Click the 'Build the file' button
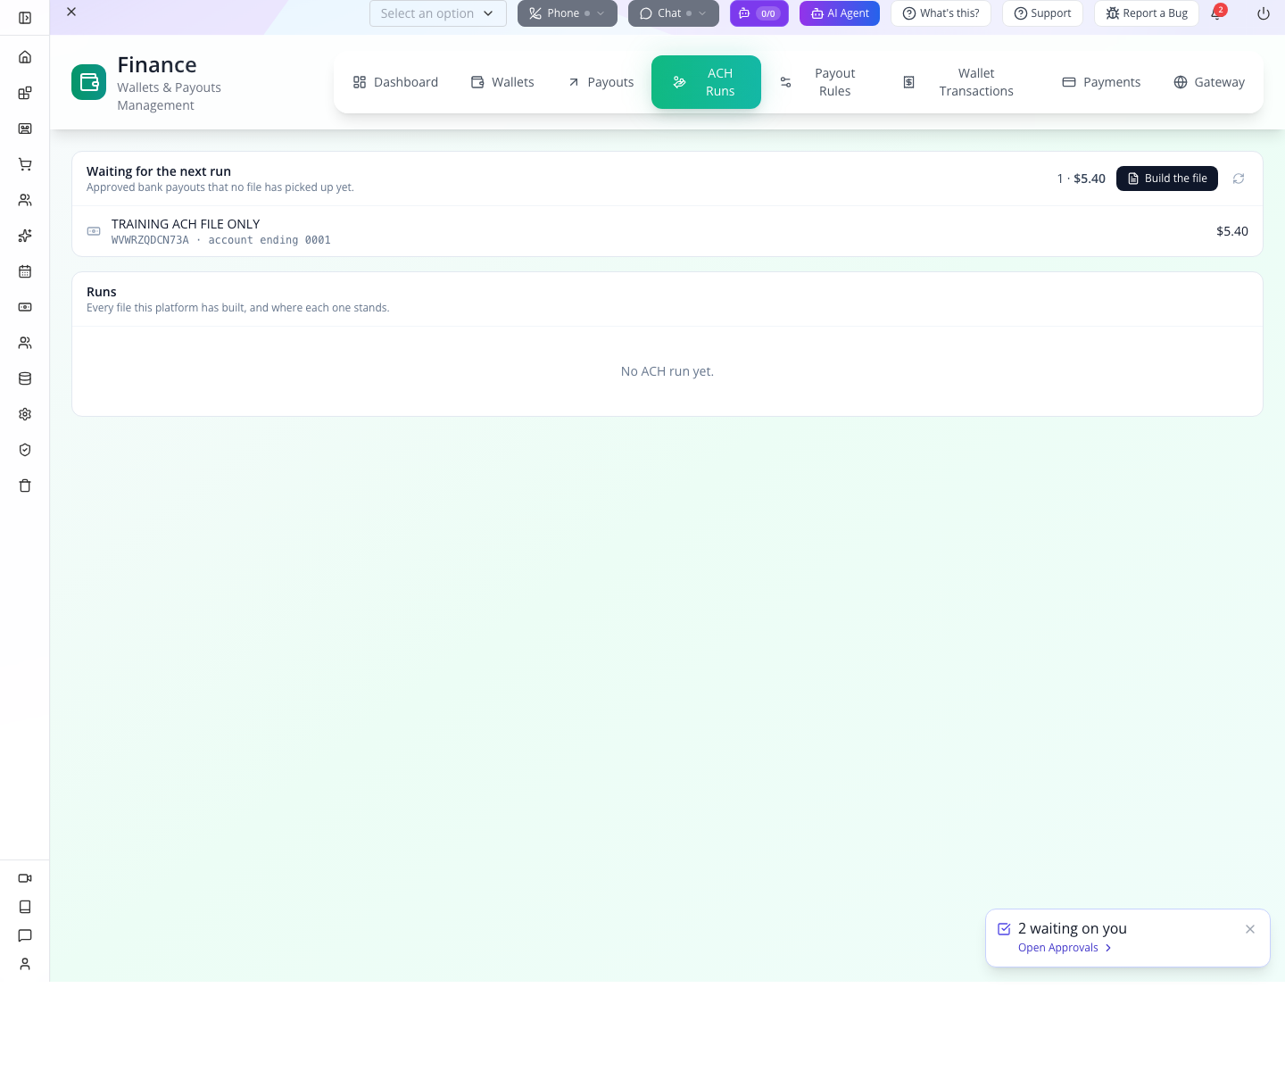Viewport: 1285px width, 1071px height. pos(1167,178)
